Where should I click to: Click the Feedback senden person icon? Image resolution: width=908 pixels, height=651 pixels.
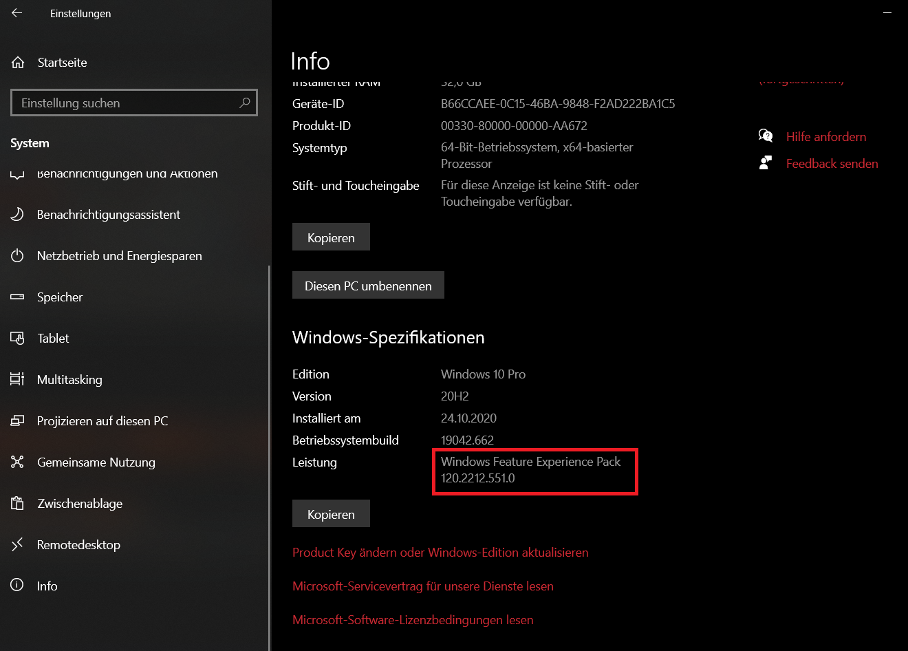(766, 163)
